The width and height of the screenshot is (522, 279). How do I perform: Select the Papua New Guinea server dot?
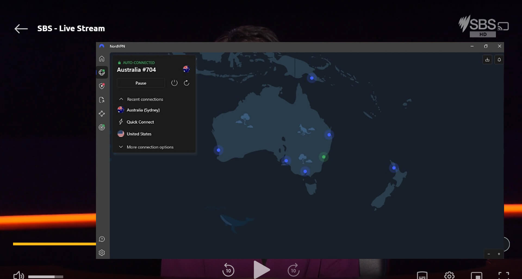(312, 78)
